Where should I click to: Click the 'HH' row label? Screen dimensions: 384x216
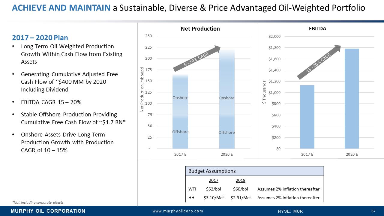tap(191, 198)
